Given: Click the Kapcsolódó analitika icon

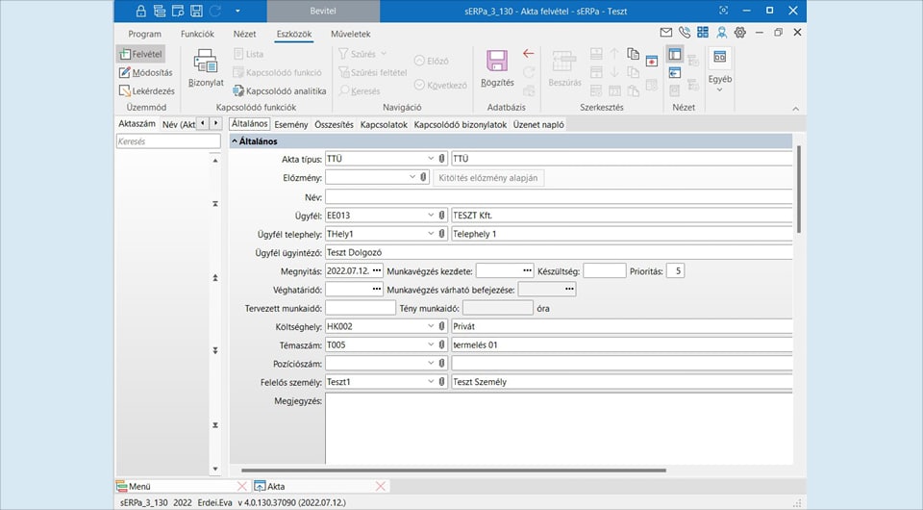Looking at the screenshot, I should point(239,90).
